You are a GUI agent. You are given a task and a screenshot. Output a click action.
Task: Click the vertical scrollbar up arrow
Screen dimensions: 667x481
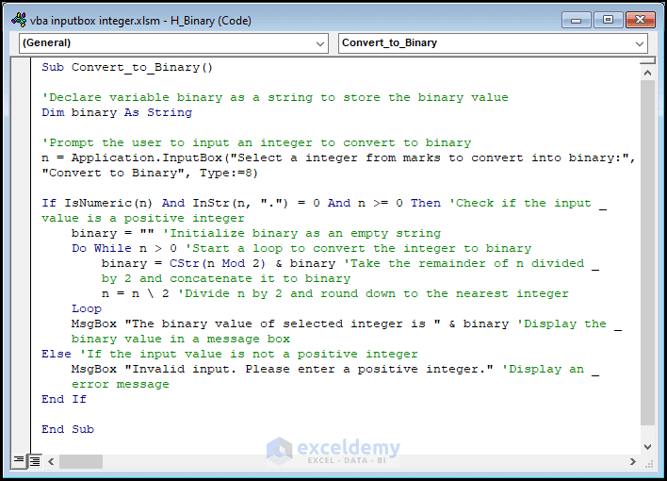pyautogui.click(x=647, y=73)
